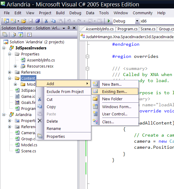
Task: Choose New Item... from Add submenu
Action: [x=115, y=84]
